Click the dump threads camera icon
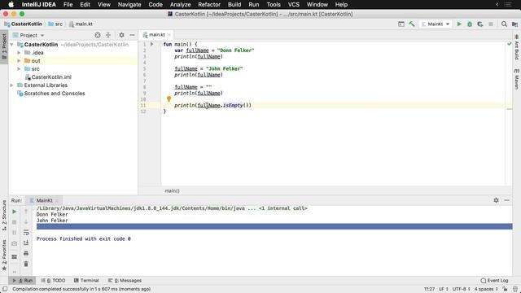 (15, 243)
